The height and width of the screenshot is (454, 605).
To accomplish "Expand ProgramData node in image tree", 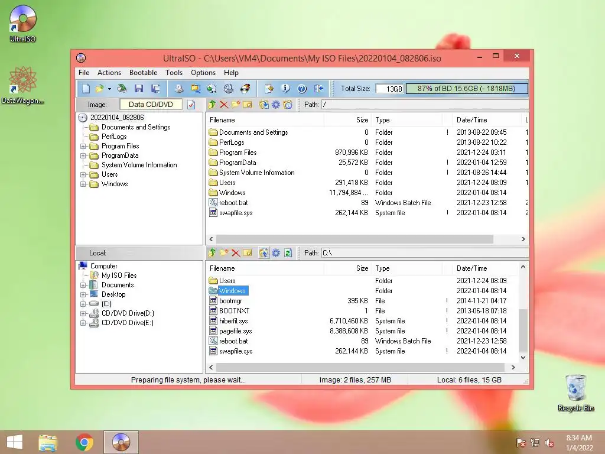I will point(83,155).
